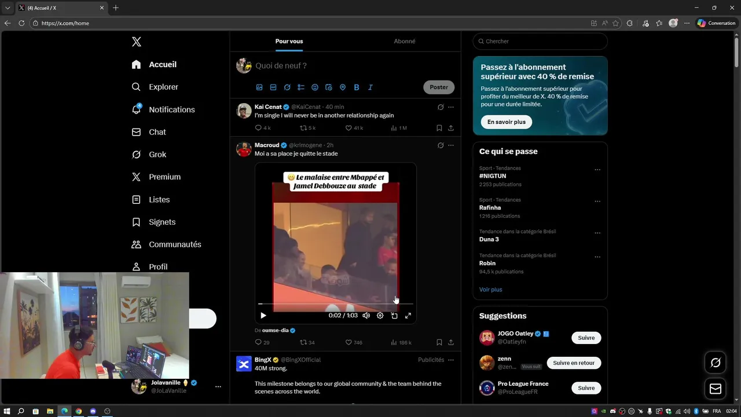The image size is (741, 417).
Task: Like Kai Cenat's post
Action: [354, 128]
